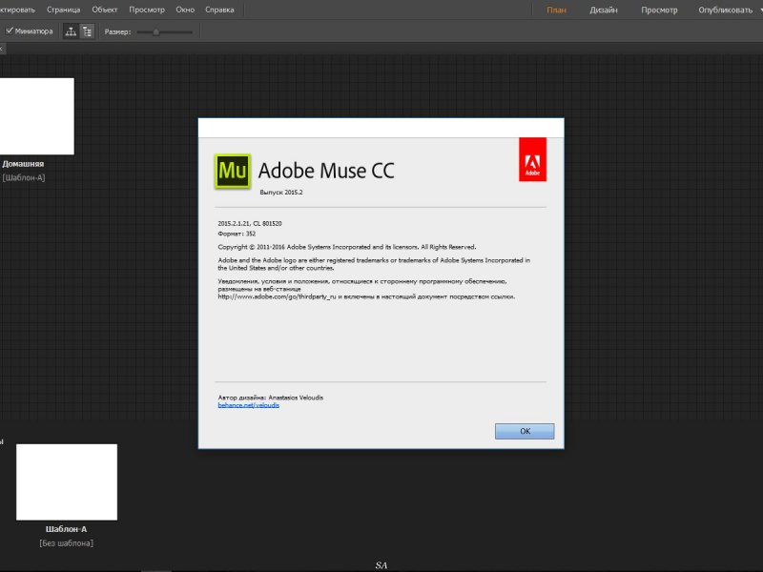Open the Просмотр menu next to Объект
The height and width of the screenshot is (572, 763).
pyautogui.click(x=147, y=10)
